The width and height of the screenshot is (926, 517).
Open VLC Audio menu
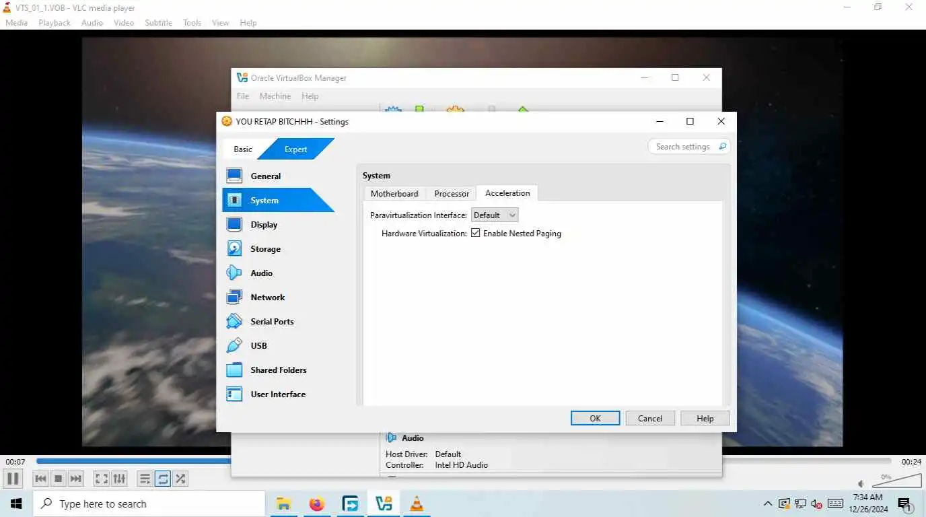coord(92,23)
